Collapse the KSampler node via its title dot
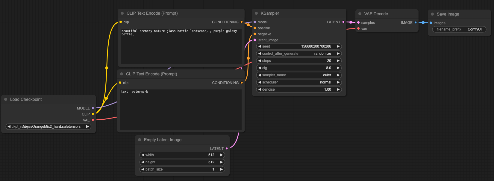494x181 pixels. (256, 13)
